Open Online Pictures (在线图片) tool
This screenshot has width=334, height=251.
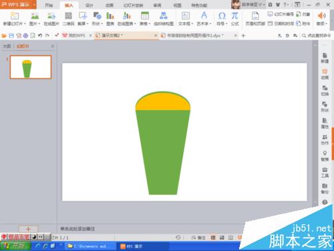coord(51,16)
